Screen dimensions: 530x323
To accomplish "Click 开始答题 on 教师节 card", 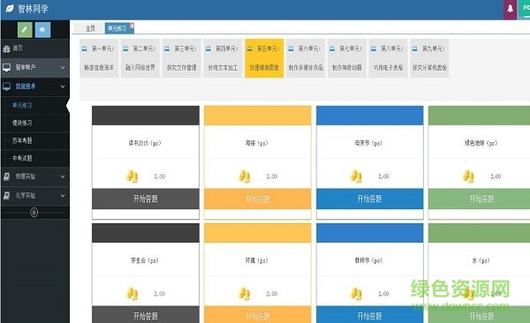I will [x=370, y=315].
